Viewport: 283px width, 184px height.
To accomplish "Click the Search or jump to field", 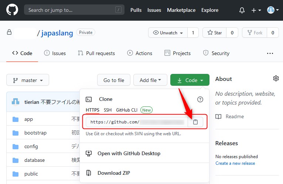I will click(x=74, y=10).
